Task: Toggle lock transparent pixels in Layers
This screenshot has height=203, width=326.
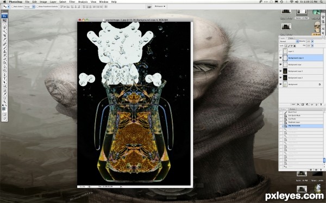Action: tap(286, 46)
